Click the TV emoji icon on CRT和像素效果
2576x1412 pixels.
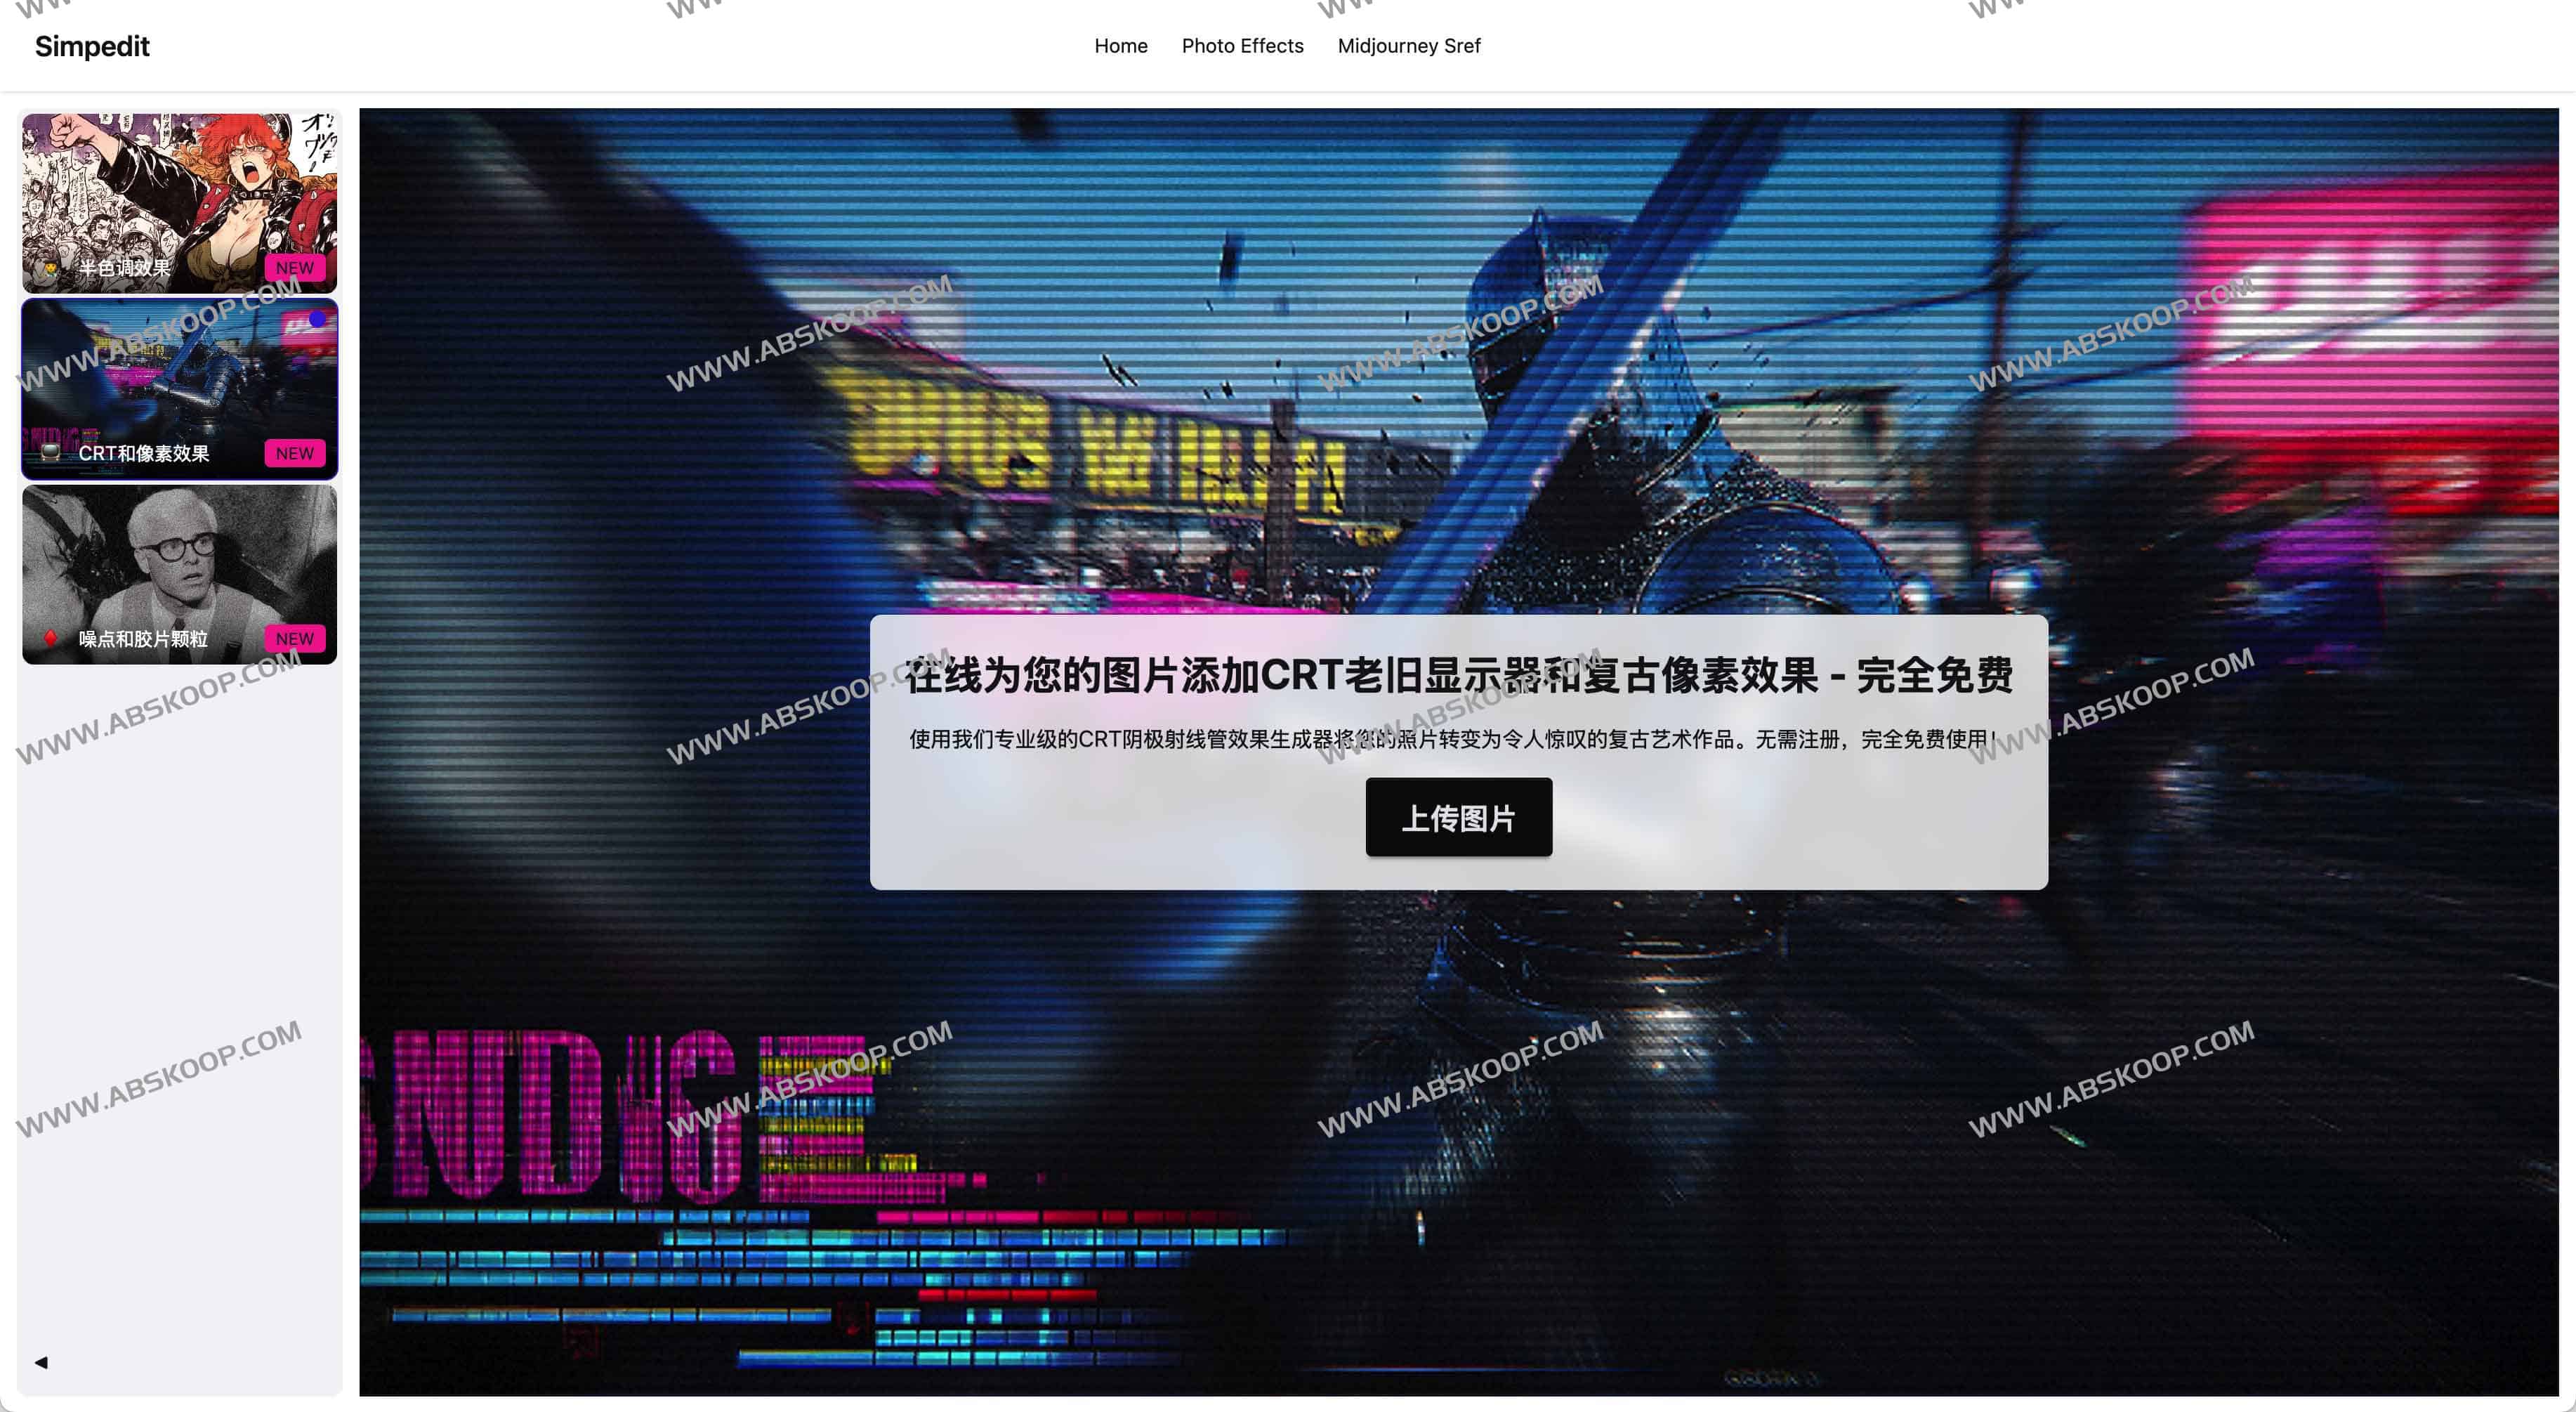coord(50,453)
